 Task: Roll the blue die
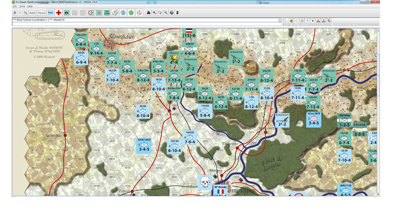coord(123,13)
